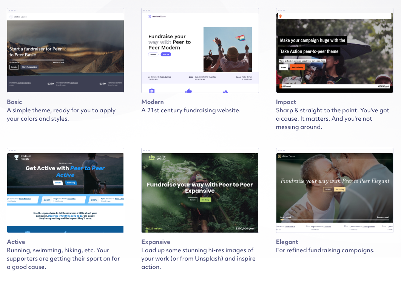Open the Basic theme preview thumbnail
The height and width of the screenshot is (284, 401).
pyautogui.click(x=65, y=50)
